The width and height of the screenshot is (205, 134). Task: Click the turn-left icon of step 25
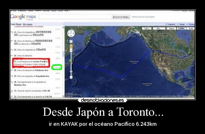(12, 50)
